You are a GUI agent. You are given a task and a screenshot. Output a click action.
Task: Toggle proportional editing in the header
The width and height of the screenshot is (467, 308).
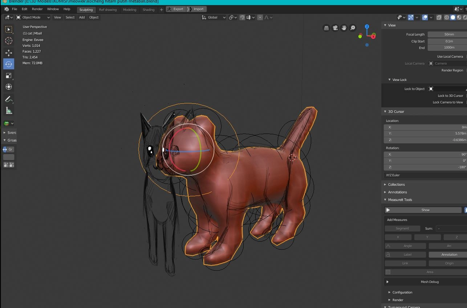click(260, 17)
